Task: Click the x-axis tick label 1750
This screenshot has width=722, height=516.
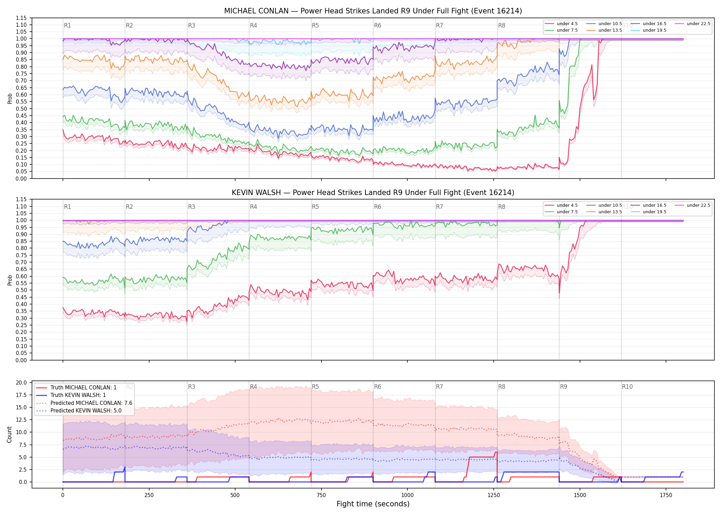Action: click(x=666, y=495)
